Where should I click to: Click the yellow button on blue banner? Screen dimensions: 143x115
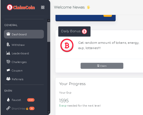[x=108, y=16]
